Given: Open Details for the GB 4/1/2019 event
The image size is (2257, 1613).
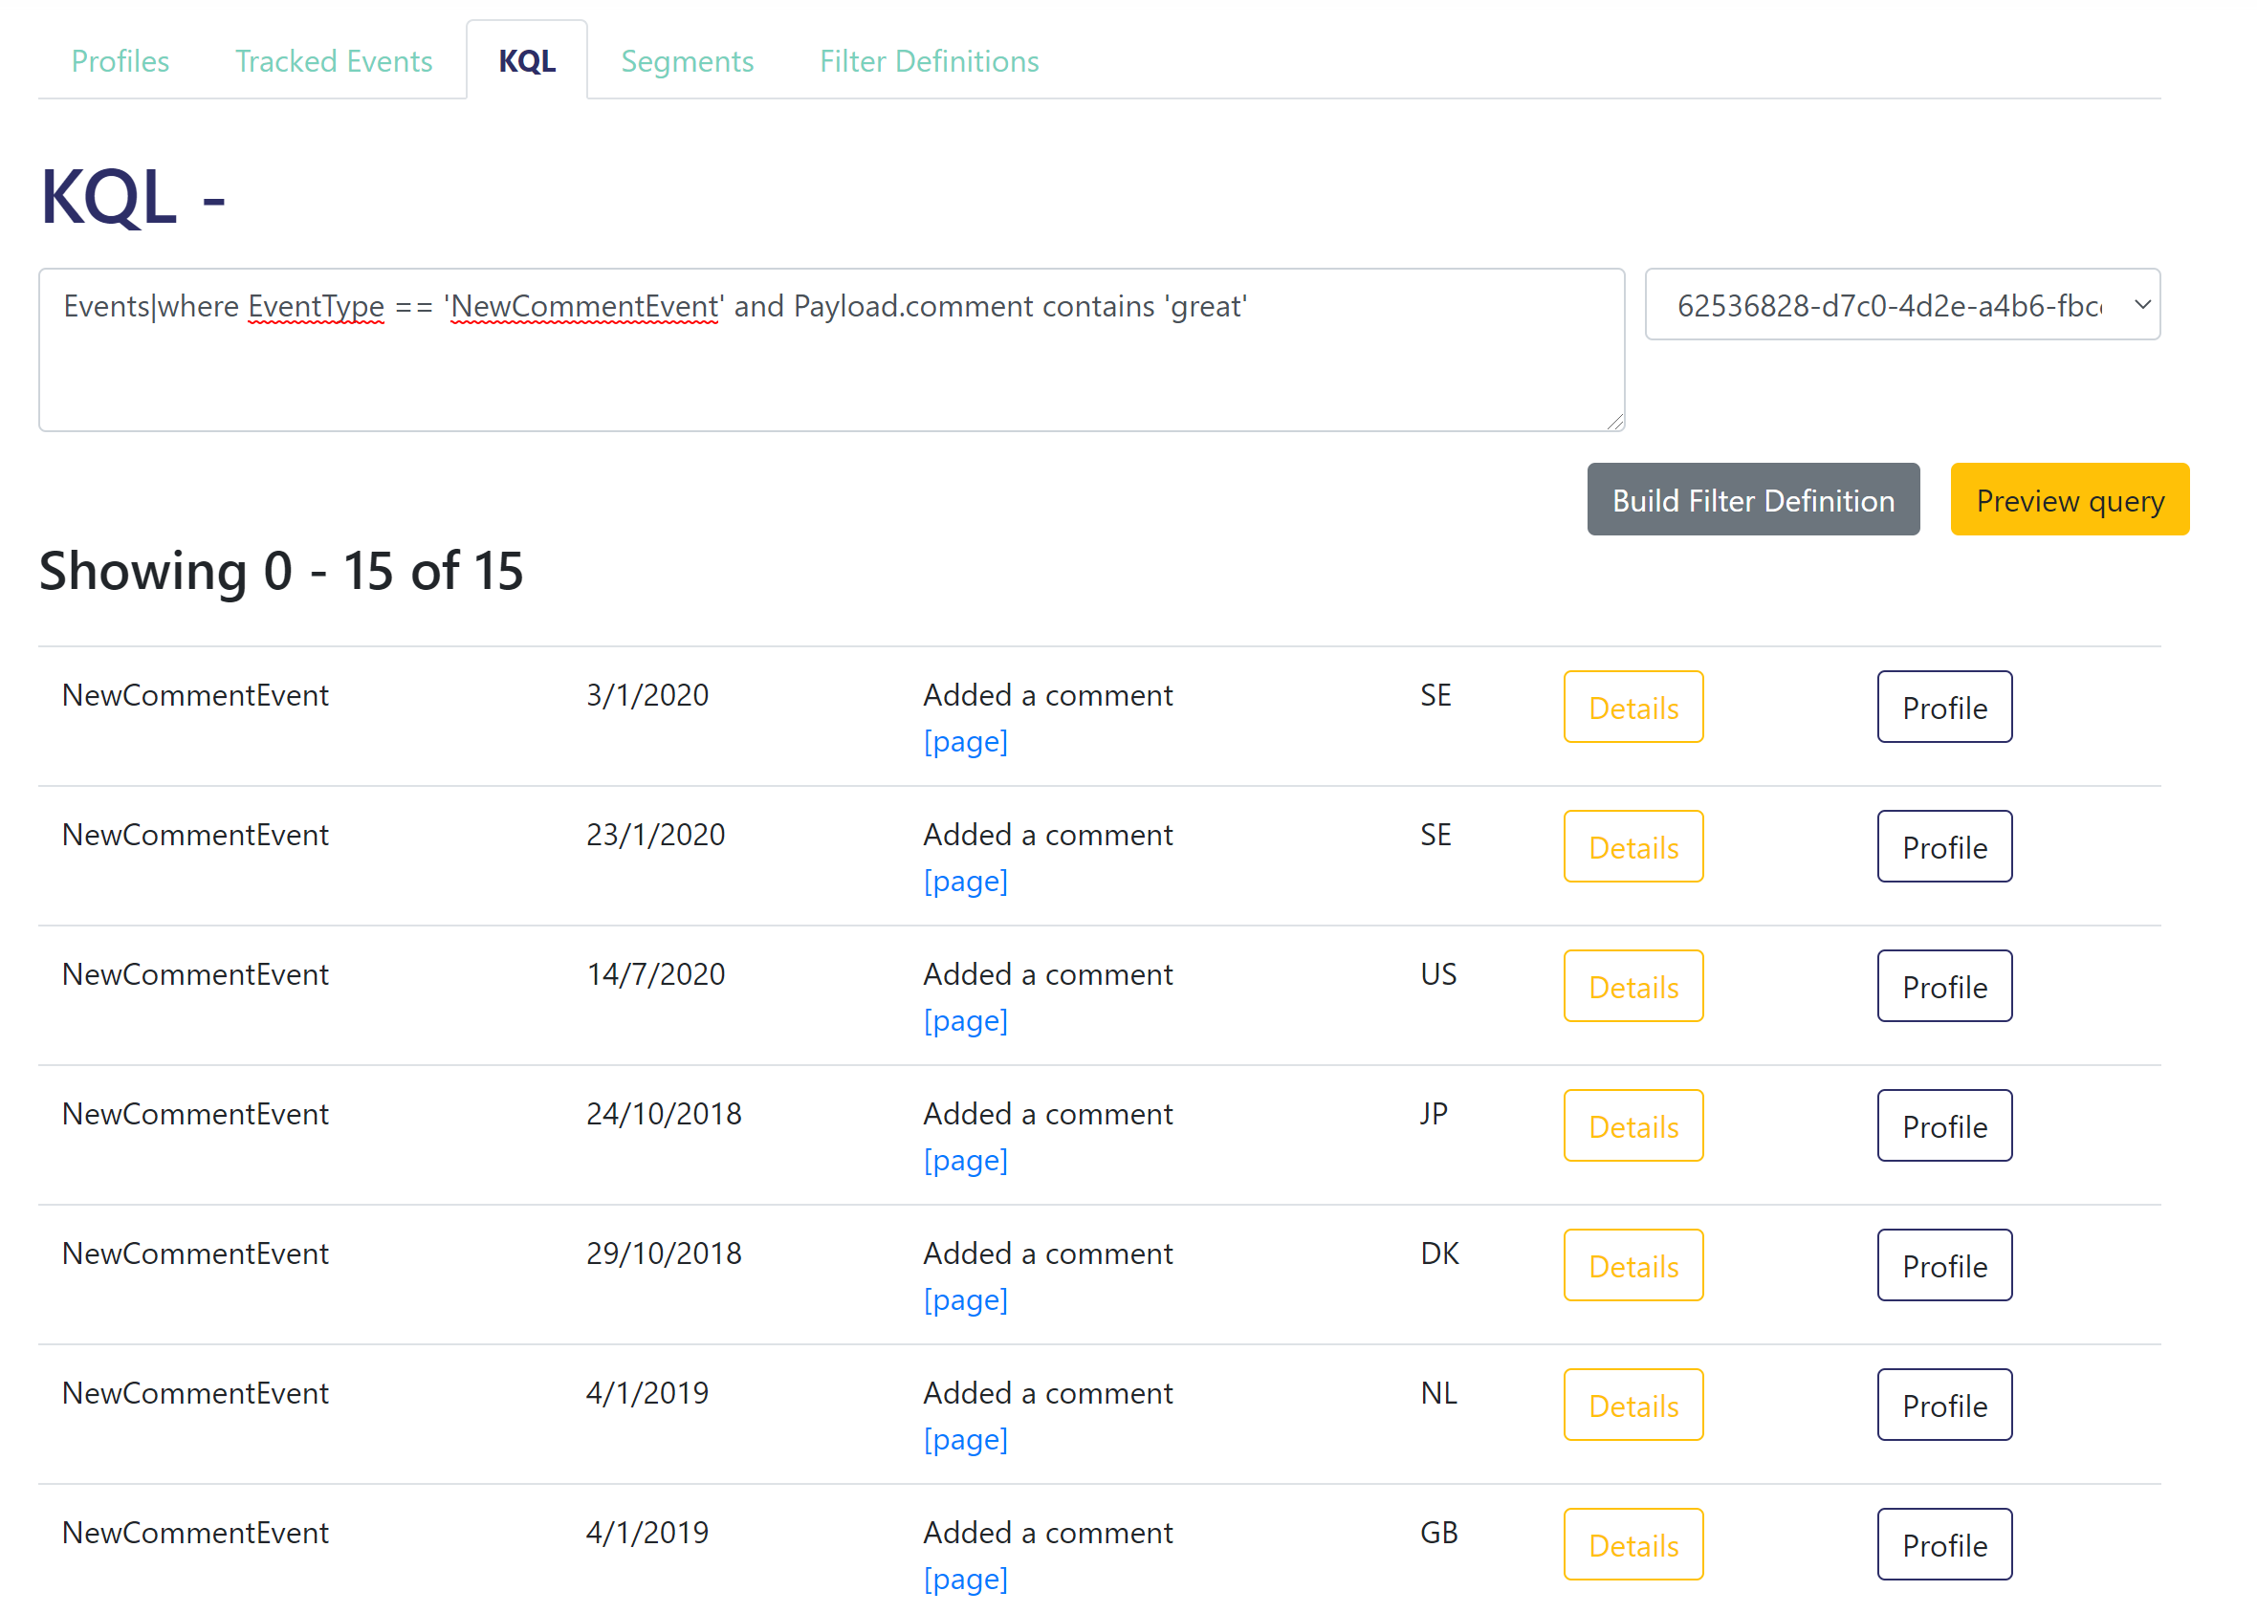Looking at the screenshot, I should 1633,1544.
